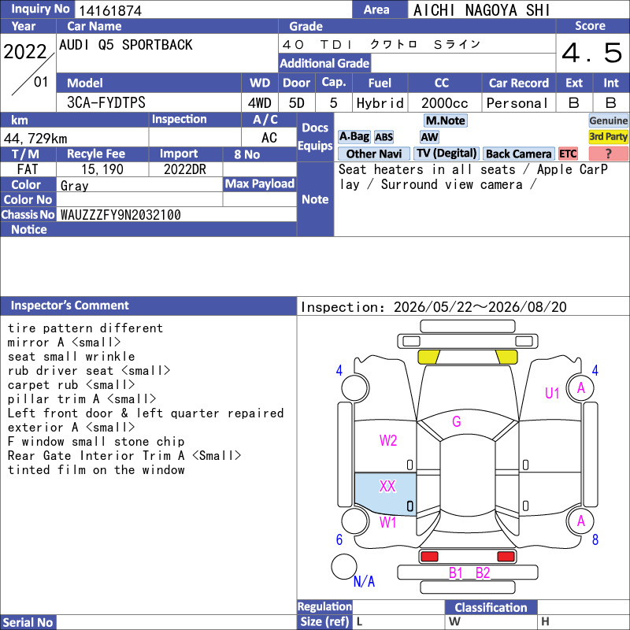This screenshot has width=630, height=630.
Task: Click the chassis number WAUZZZFY9N2032100
Action: pyautogui.click(x=120, y=215)
